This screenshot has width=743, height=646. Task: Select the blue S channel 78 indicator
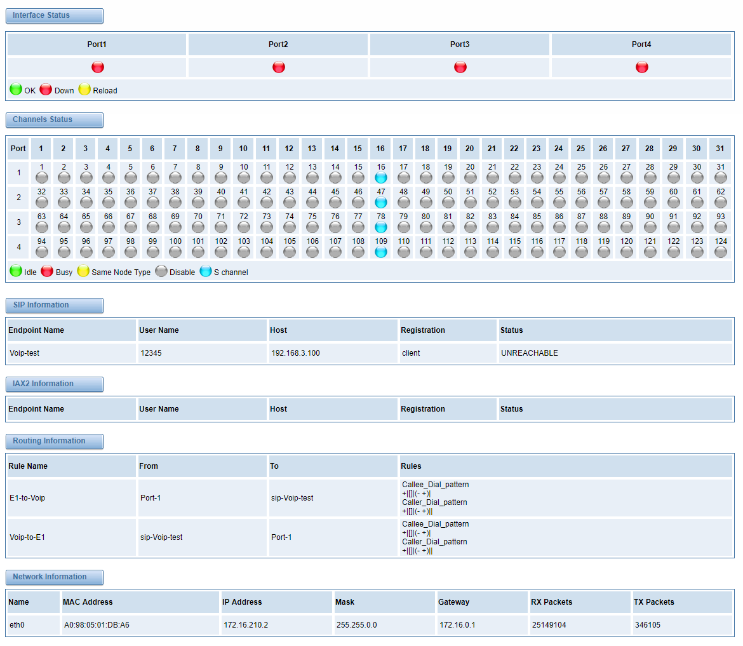coord(381,227)
